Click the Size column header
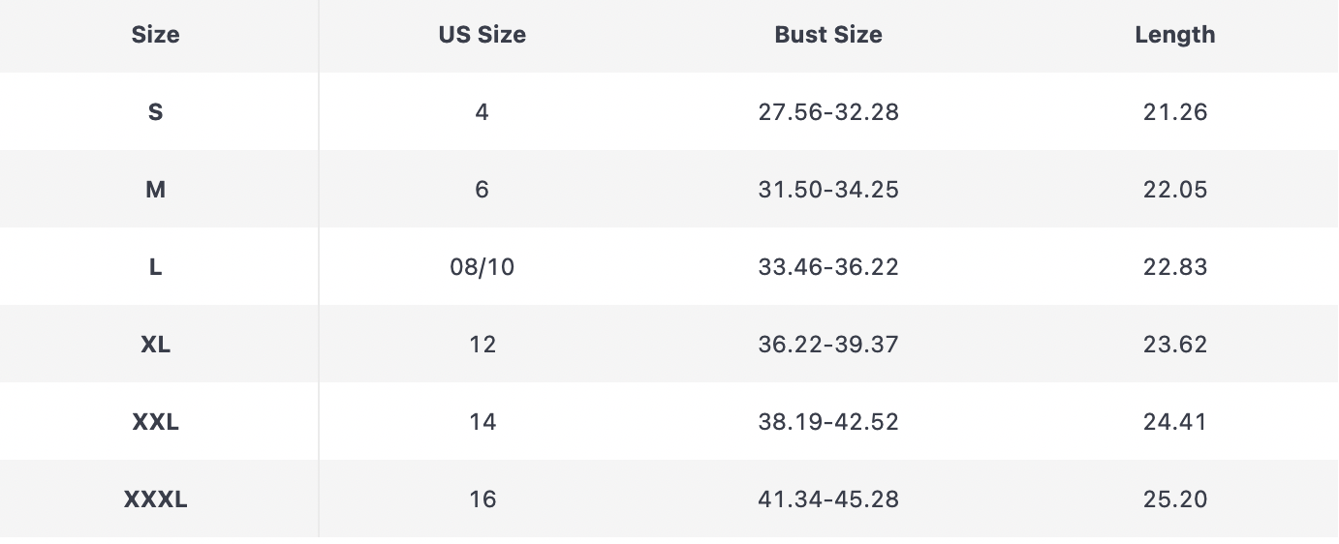The height and width of the screenshot is (544, 1339). [156, 35]
